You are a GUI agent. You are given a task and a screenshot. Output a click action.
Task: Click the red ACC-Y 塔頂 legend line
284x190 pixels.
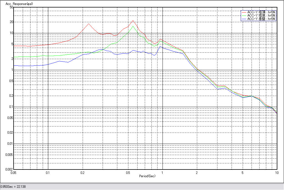pyautogui.click(x=244, y=12)
